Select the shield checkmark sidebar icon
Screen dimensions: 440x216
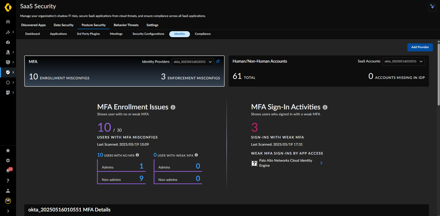(x=8, y=72)
